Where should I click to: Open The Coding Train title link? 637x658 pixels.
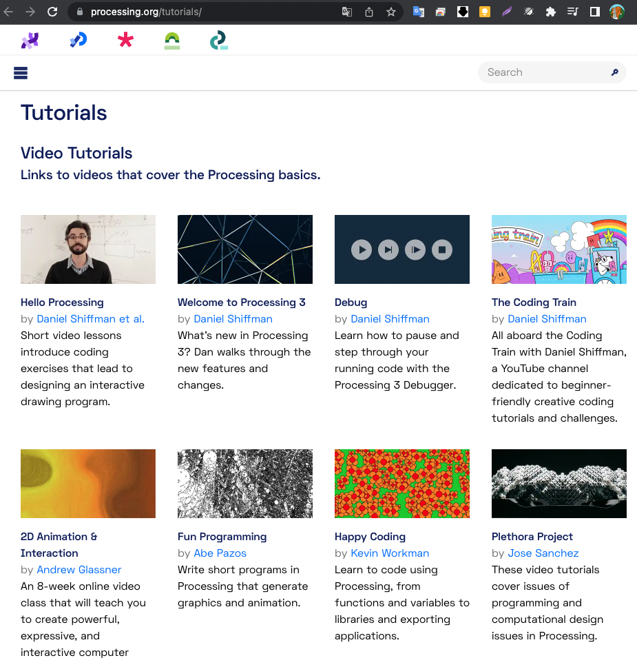pos(534,302)
